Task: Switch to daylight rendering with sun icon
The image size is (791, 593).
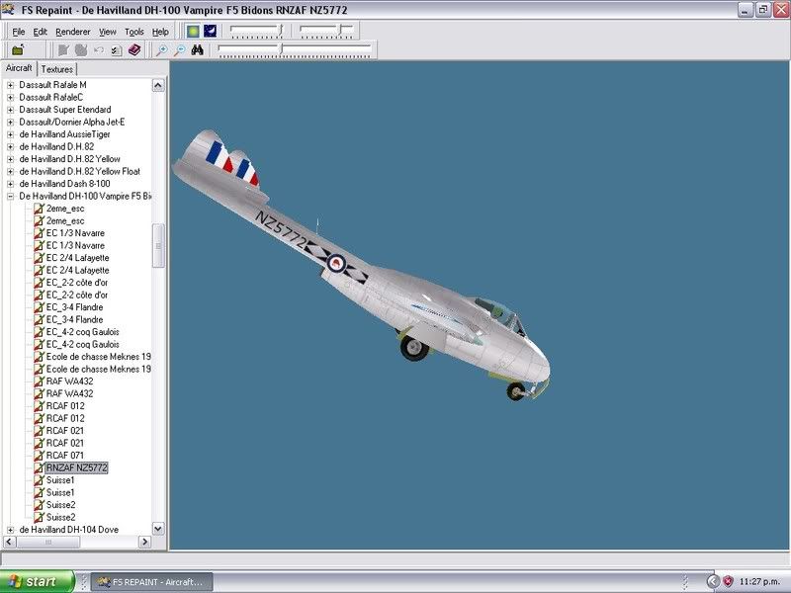Action: 193,31
